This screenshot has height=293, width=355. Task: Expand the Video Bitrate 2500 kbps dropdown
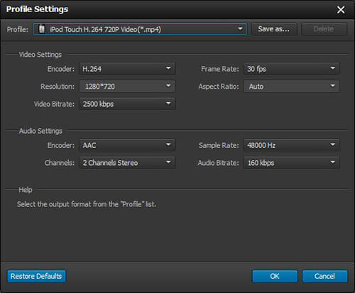coord(127,104)
